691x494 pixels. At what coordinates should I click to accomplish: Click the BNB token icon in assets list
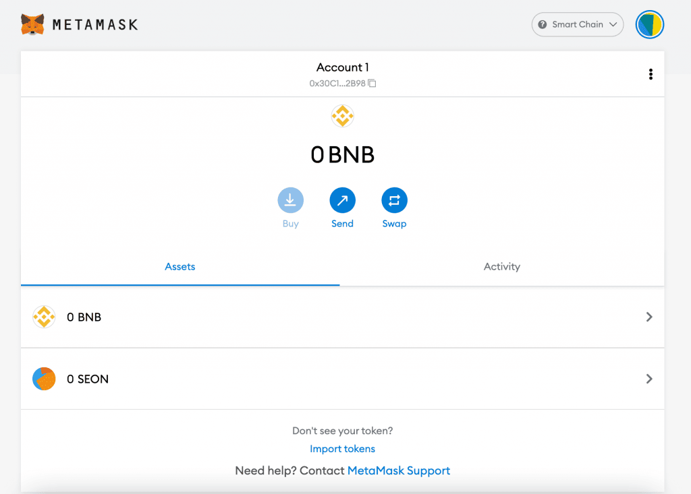(44, 317)
